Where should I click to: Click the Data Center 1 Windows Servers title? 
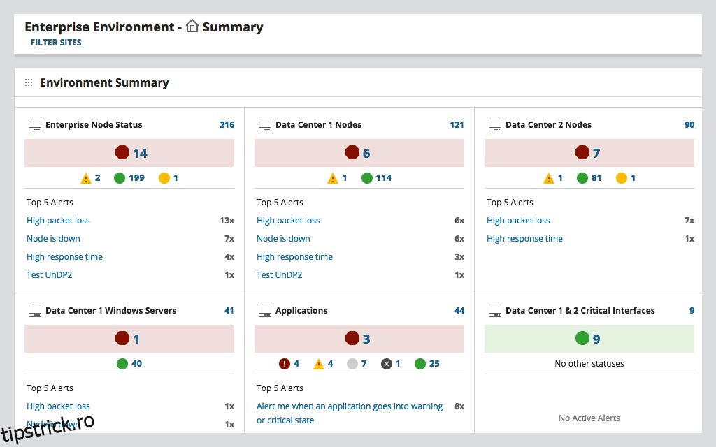pos(111,311)
